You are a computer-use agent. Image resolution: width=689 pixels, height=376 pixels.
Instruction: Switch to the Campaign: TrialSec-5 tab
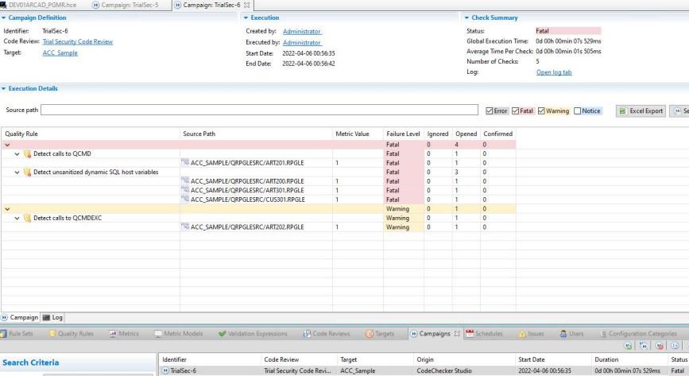point(126,5)
